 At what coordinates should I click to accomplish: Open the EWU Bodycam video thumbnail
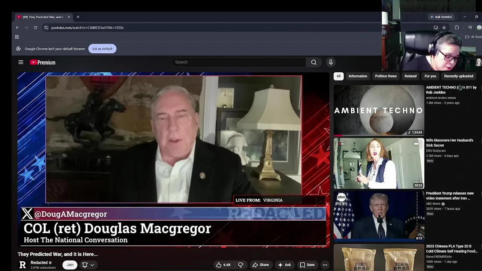[379, 163]
